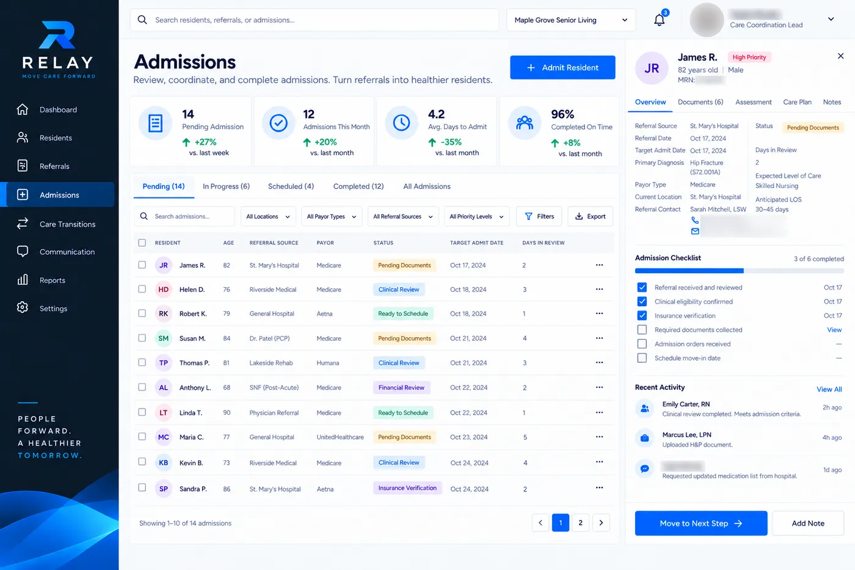855x570 pixels.
Task: Expand the All Locations filter
Action: [x=268, y=216]
